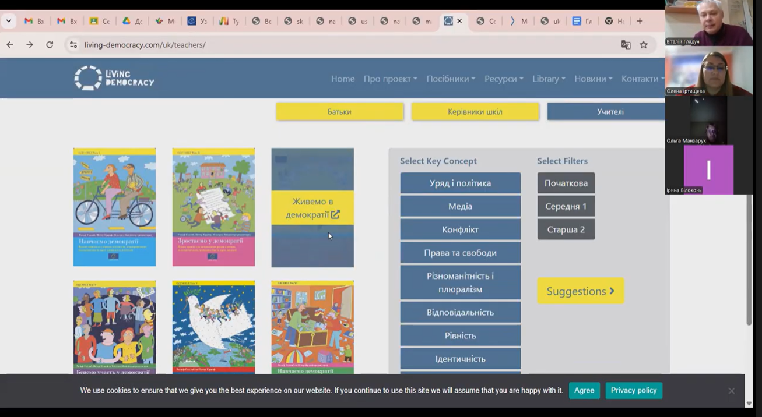Dismiss cookie banner with X icon
762x417 pixels.
pos(731,391)
